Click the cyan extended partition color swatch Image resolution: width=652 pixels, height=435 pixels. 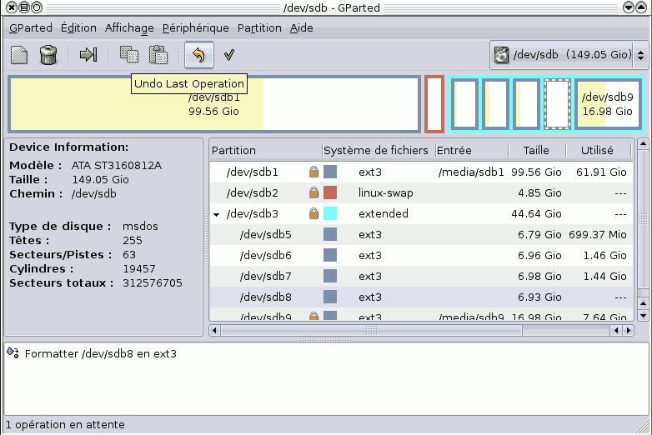click(x=330, y=214)
